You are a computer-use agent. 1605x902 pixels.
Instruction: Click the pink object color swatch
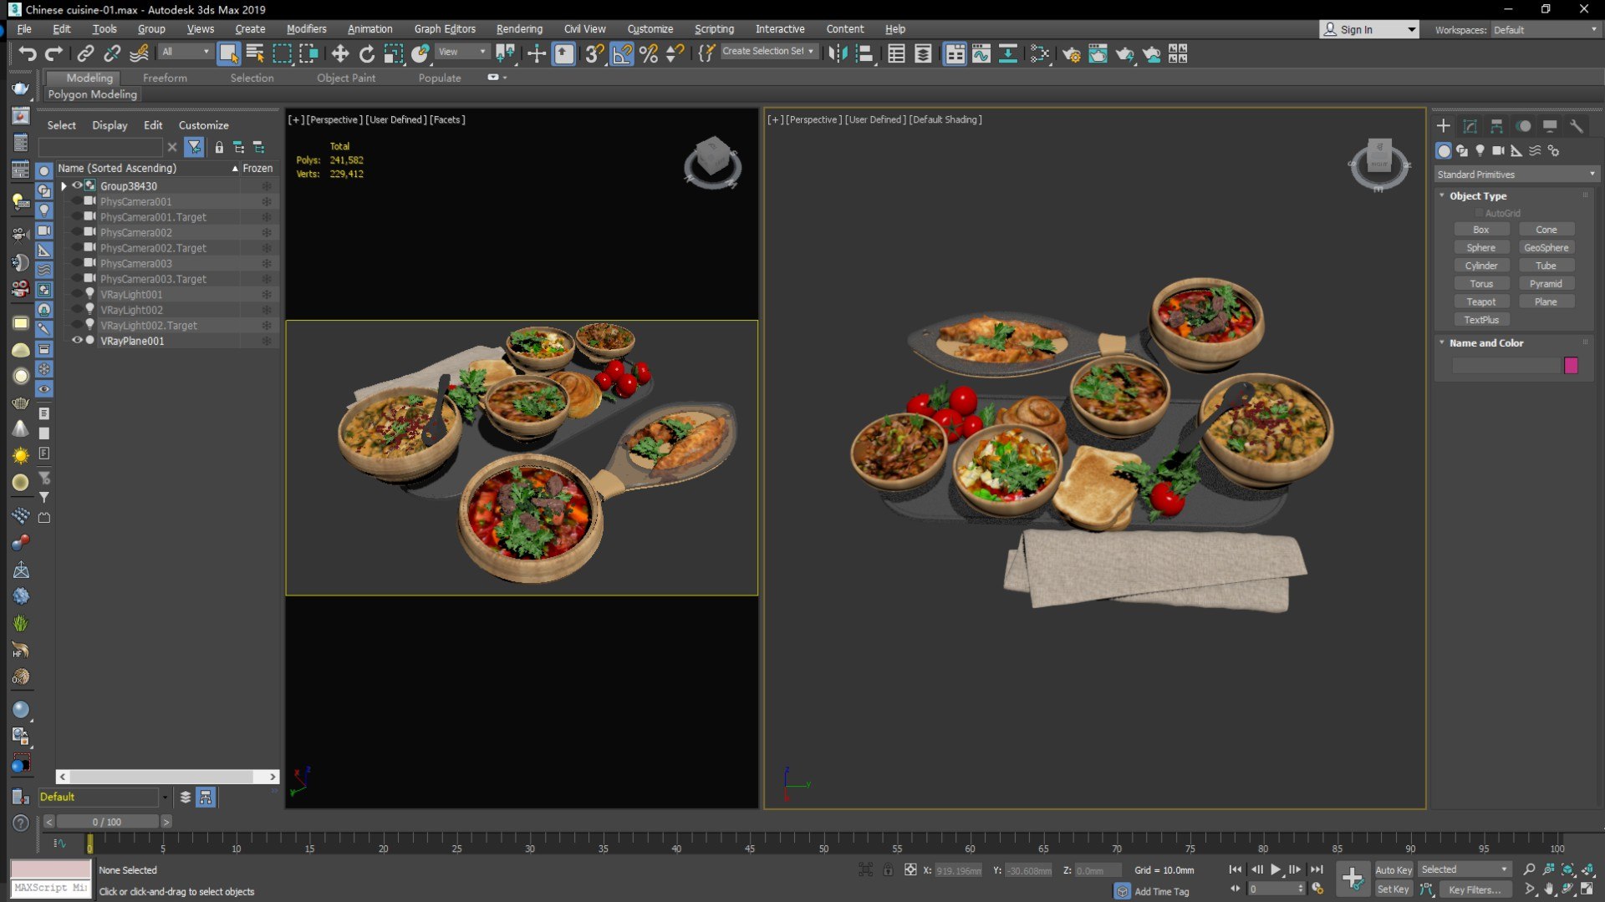(1571, 365)
